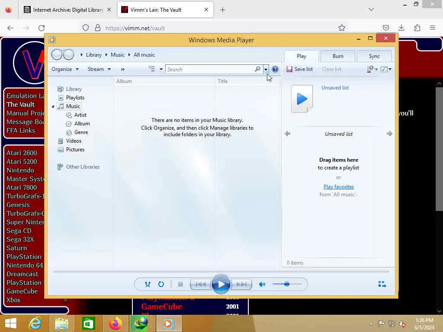Click the View options icon
The width and height of the screenshot is (443, 332).
click(152, 69)
